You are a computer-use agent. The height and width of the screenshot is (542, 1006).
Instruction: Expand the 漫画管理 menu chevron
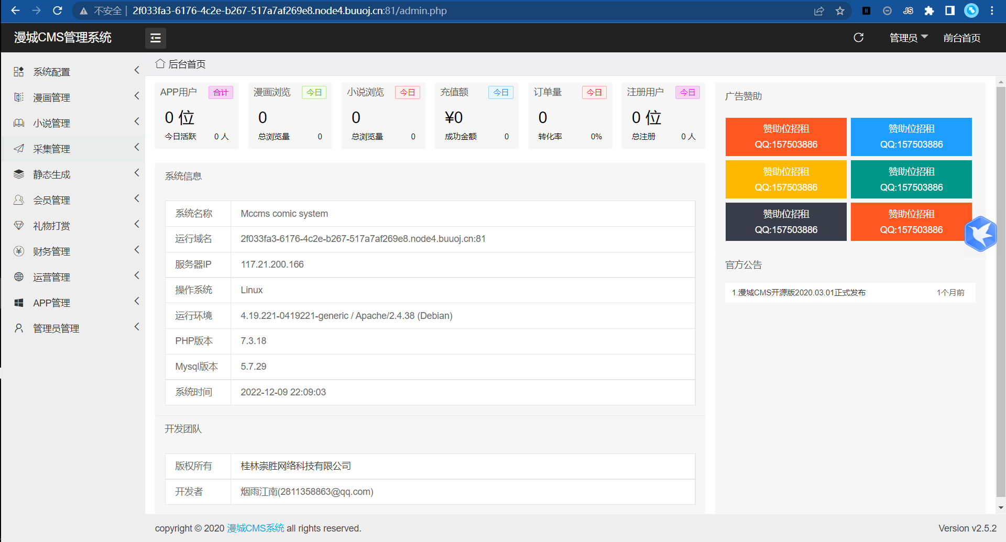tap(137, 96)
